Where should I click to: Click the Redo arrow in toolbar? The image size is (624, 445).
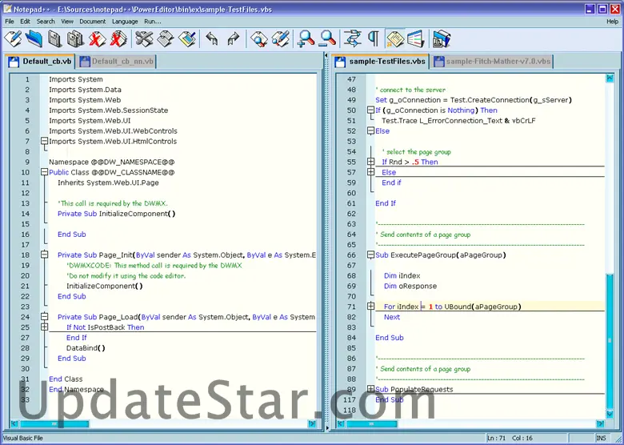tap(233, 38)
